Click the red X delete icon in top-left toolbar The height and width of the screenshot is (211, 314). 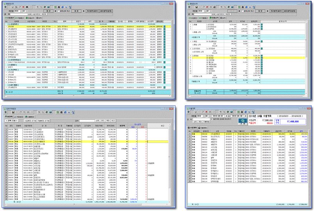pyautogui.click(x=23, y=7)
